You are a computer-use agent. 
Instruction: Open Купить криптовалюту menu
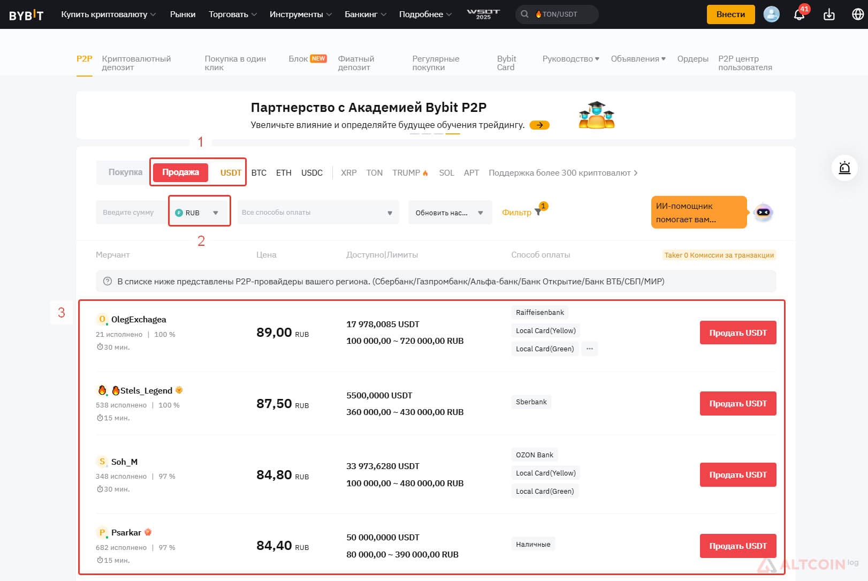tap(109, 14)
